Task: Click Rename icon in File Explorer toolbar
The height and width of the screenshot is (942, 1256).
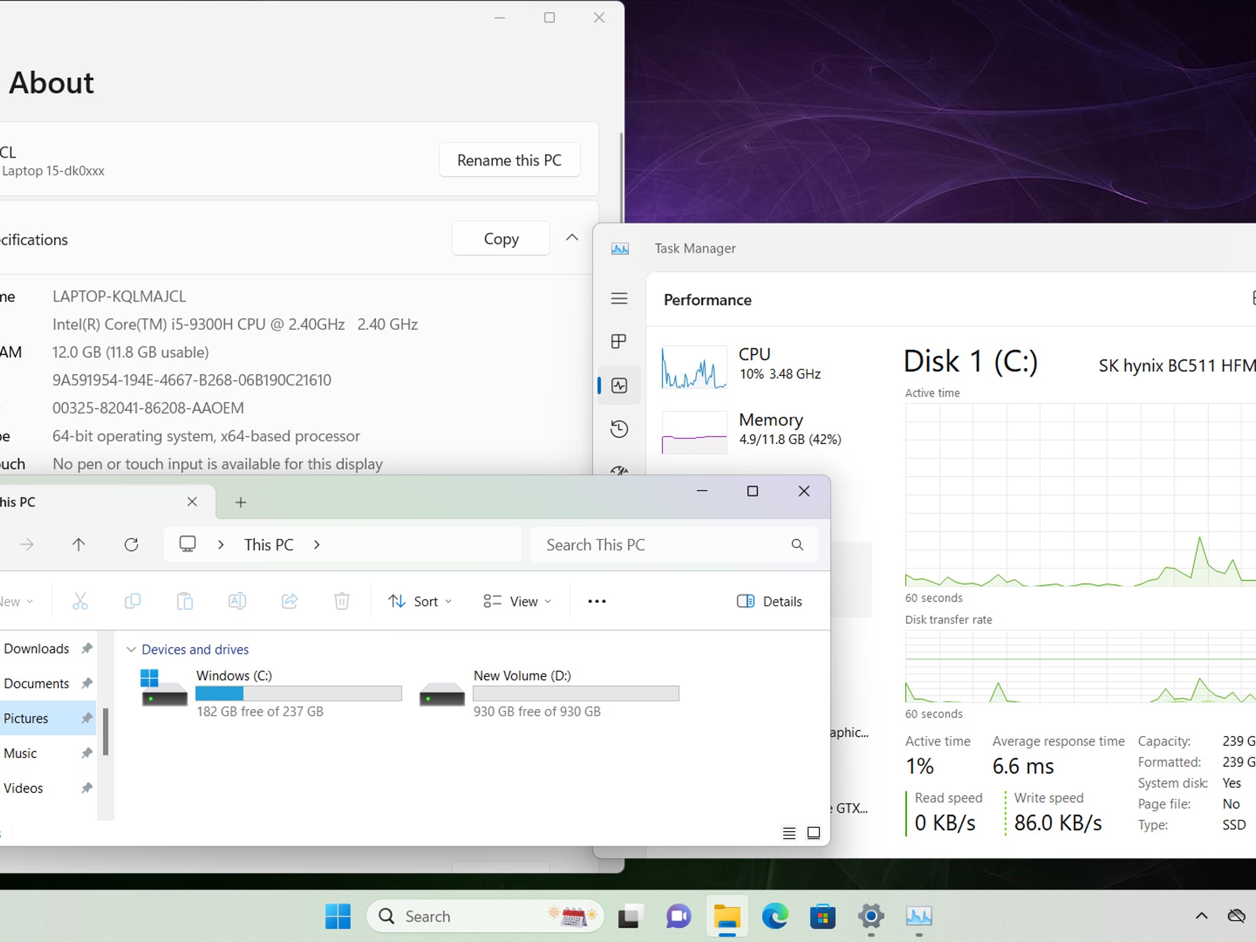Action: (x=237, y=601)
